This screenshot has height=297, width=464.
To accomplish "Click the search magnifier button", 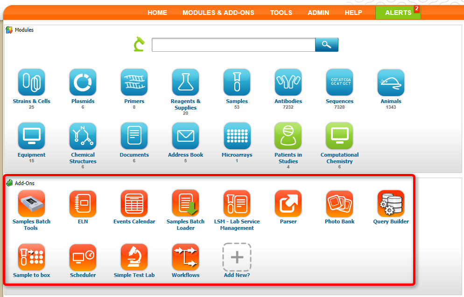I will pyautogui.click(x=327, y=45).
